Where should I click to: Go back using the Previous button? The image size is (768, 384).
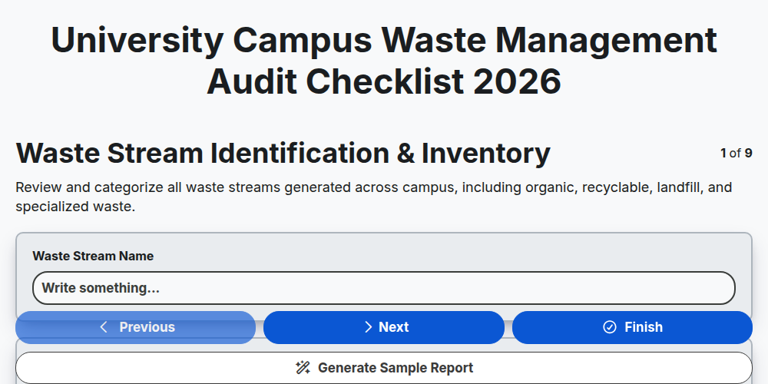[136, 327]
